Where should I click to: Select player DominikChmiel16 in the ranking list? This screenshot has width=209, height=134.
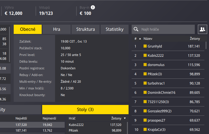point(161,93)
